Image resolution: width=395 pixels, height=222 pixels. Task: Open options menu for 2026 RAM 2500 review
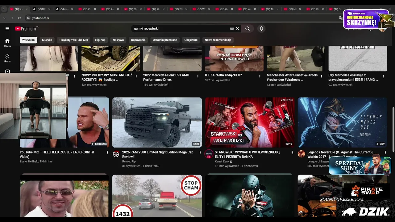coord(200,153)
